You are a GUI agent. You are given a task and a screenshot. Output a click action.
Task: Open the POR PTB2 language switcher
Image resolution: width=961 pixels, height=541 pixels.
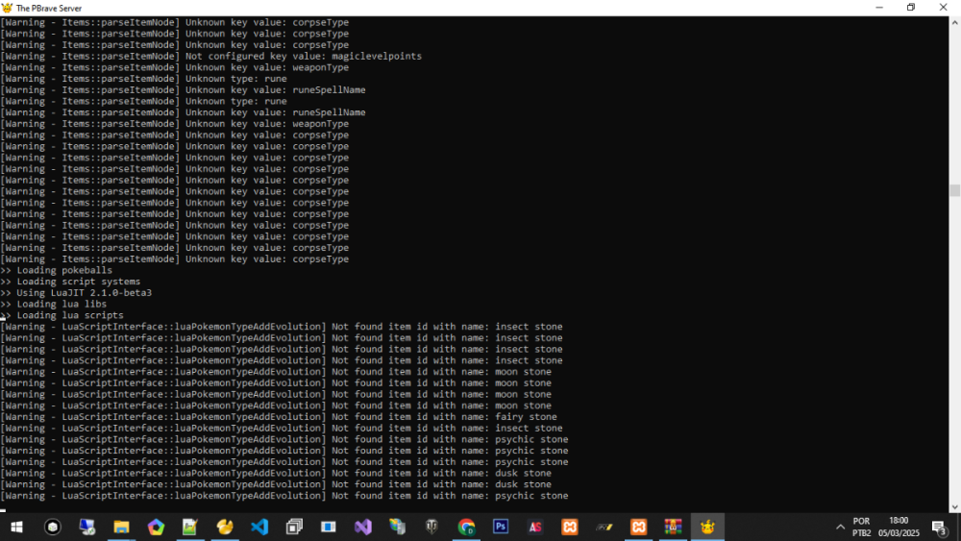862,527
